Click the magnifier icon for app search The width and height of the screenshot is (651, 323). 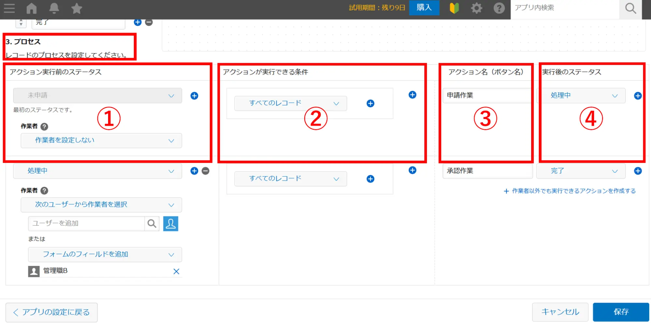point(630,8)
